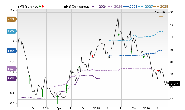Click the green surprise arrow near Apr 2024
185x110 pixels.
tap(57, 100)
